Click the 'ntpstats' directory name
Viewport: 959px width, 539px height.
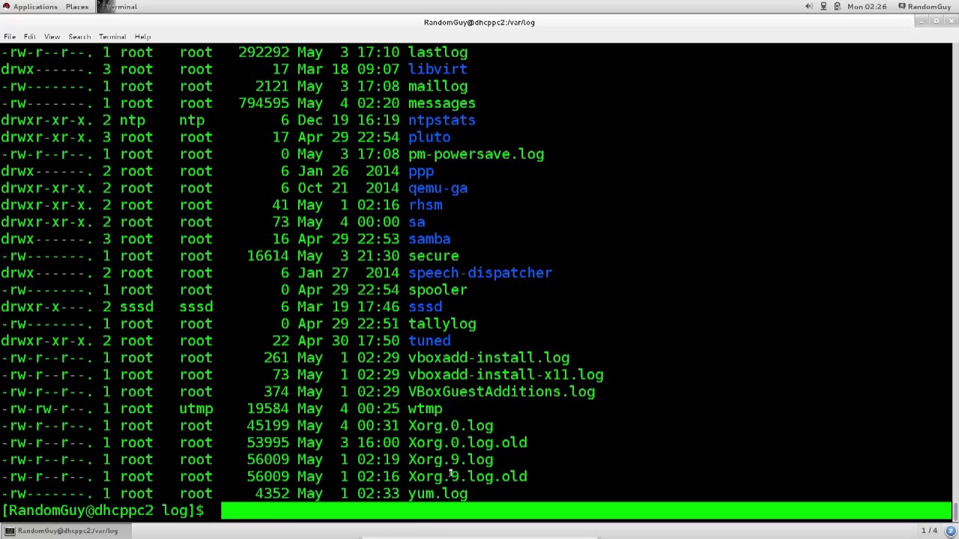tap(441, 121)
